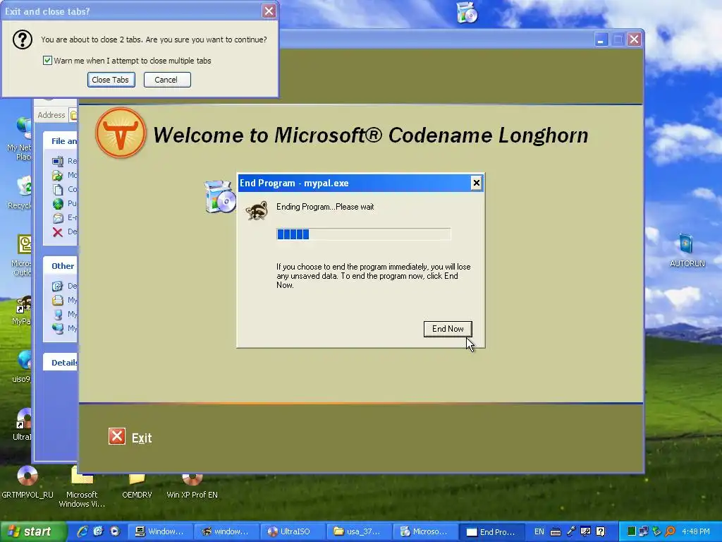Image resolution: width=722 pixels, height=542 pixels.
Task: Click the Longhorn bull logo
Action: pyautogui.click(x=121, y=133)
